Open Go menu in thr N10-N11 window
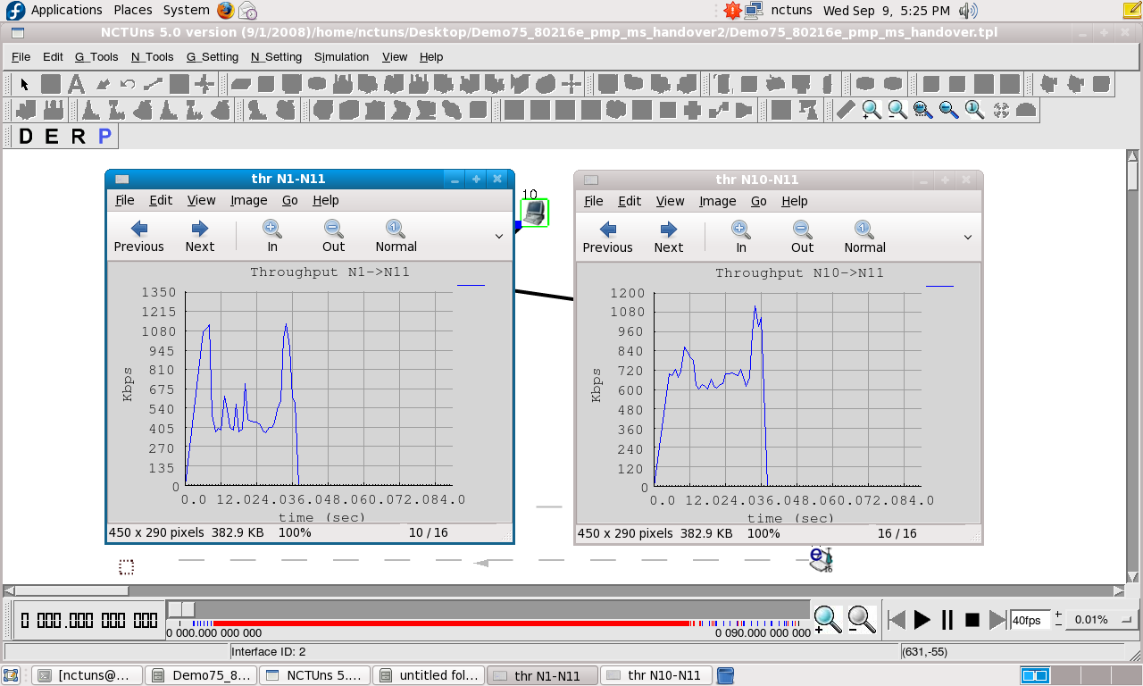 tap(759, 201)
